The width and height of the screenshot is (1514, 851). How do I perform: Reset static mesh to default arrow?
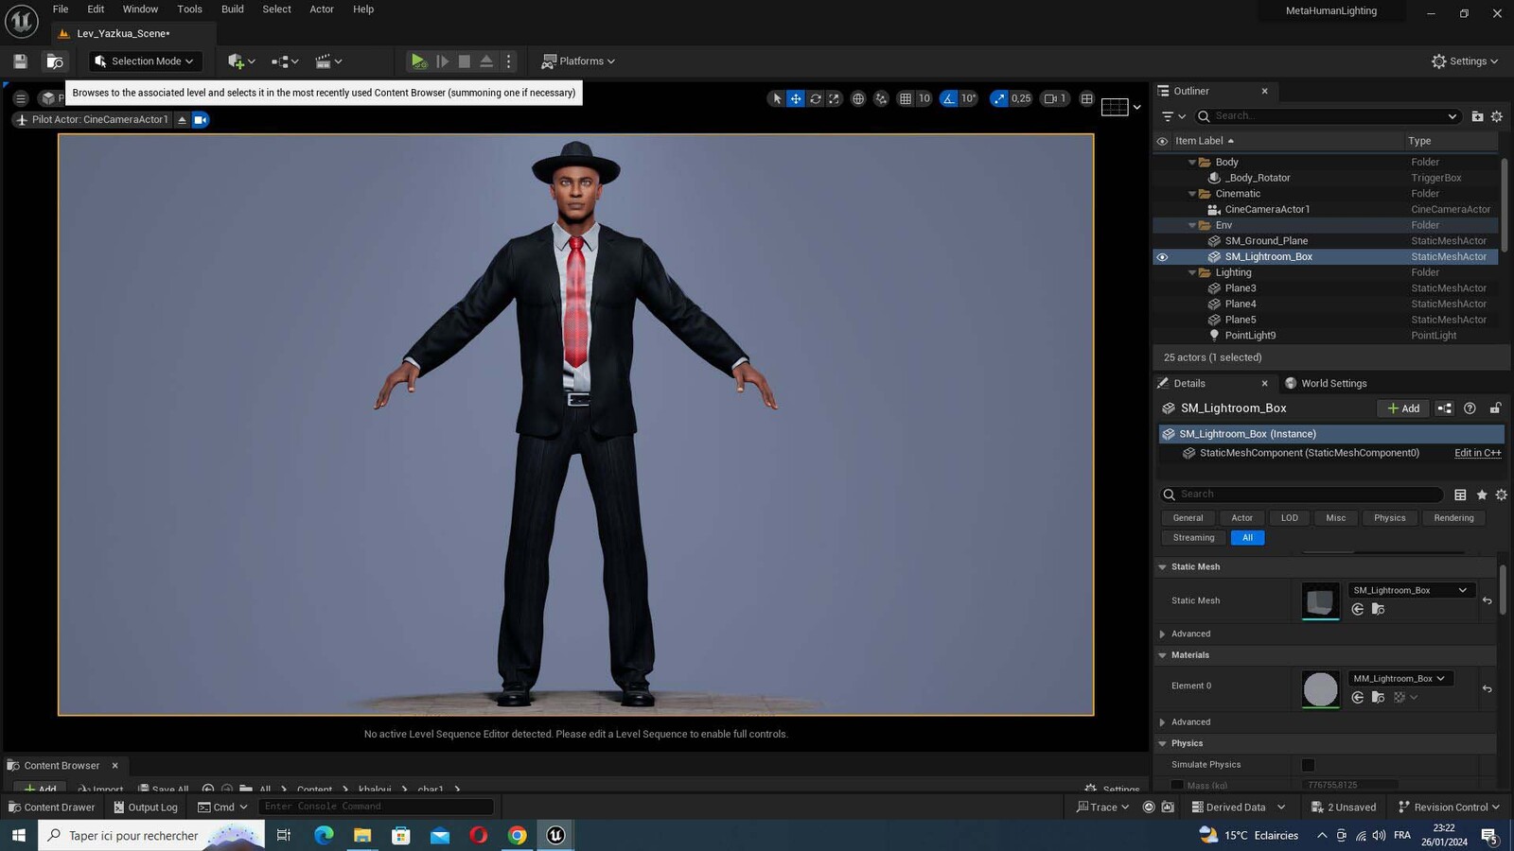(1487, 600)
